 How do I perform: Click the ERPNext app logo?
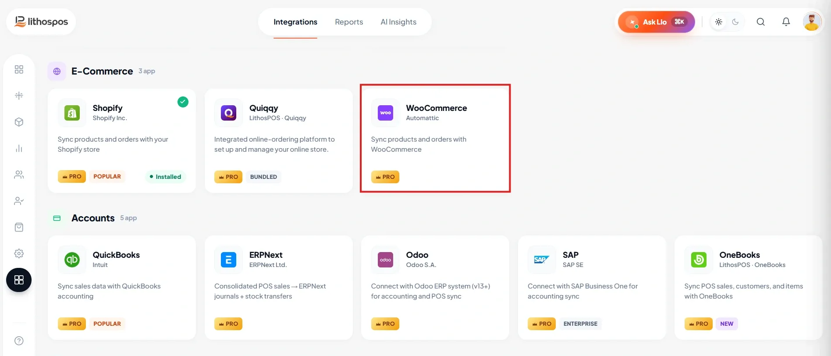coord(229,260)
